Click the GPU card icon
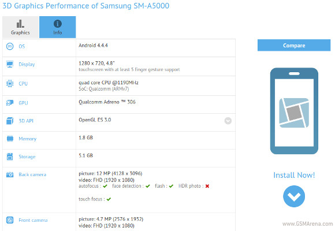 point(10,103)
